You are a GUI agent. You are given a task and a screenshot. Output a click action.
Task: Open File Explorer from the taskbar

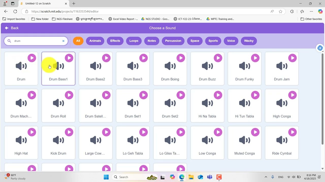point(191,177)
